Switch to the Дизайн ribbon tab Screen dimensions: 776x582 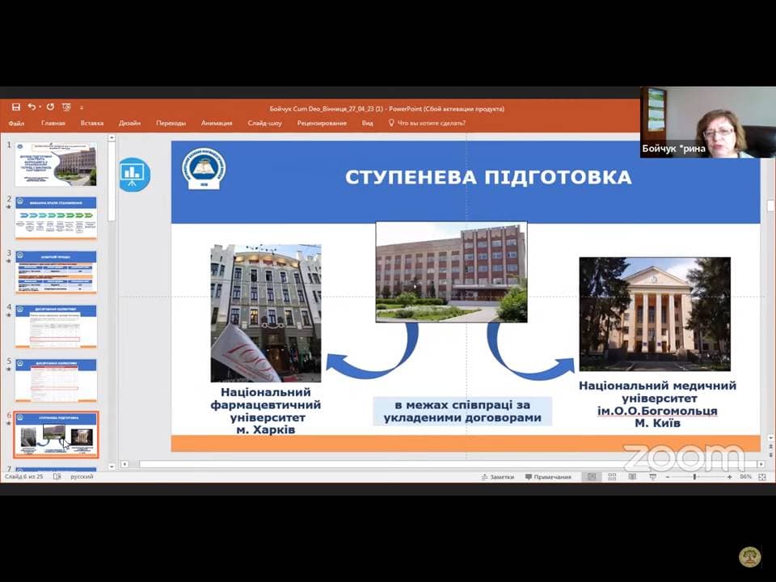click(x=129, y=123)
